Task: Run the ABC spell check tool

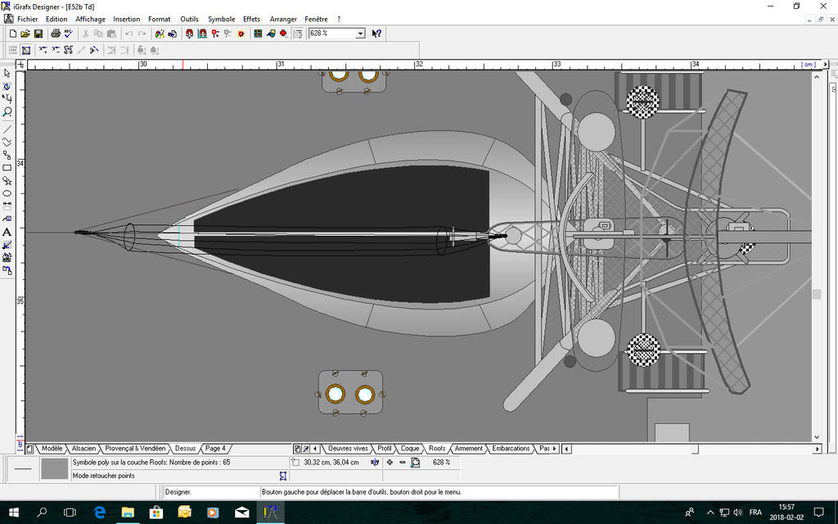Action: tap(69, 34)
